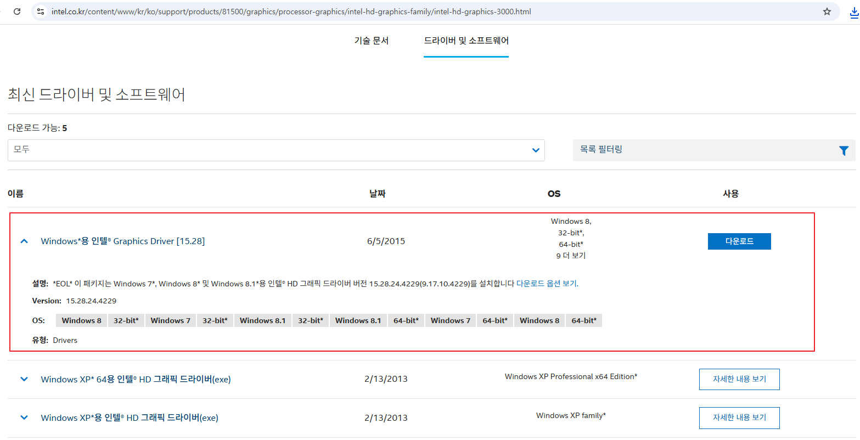Click 다운로드 옵션 보기 link
The width and height of the screenshot is (860, 440).
click(547, 284)
